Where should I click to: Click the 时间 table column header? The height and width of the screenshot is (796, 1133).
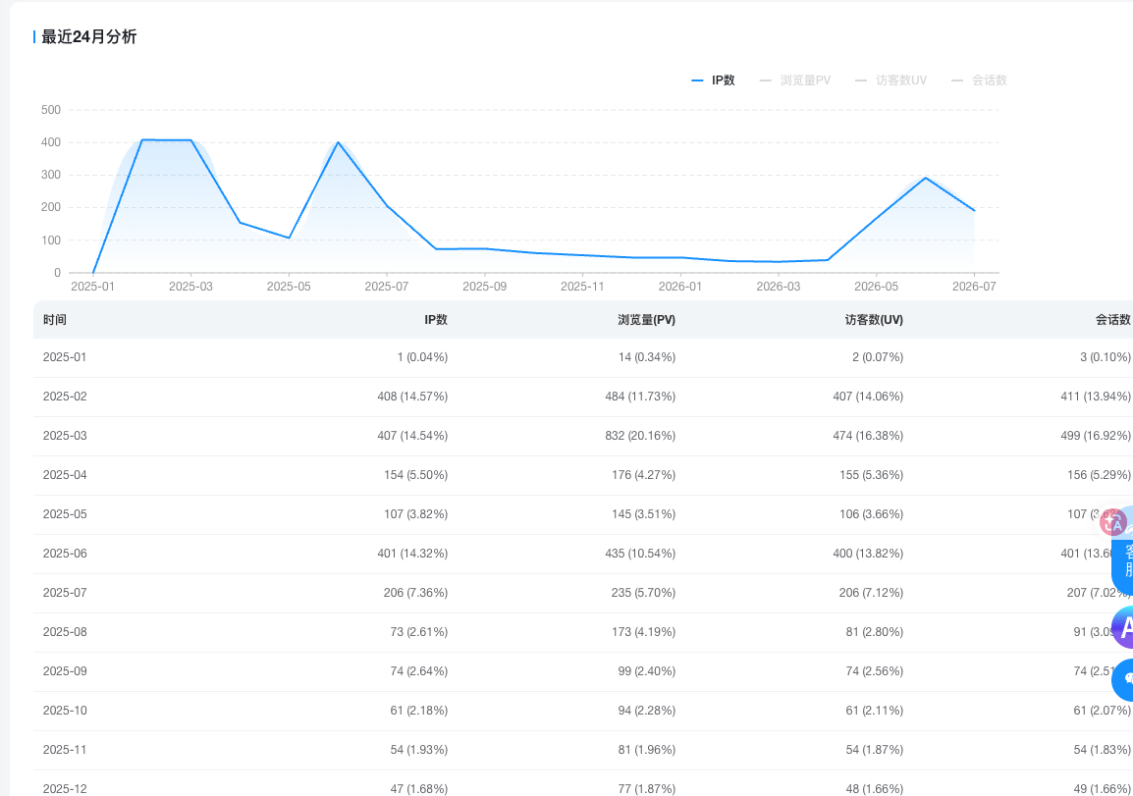coord(55,320)
